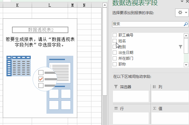Close the 数据透视表字段 pane
Image resolution: width=189 pixels, height=125 pixels.
tap(187, 2)
